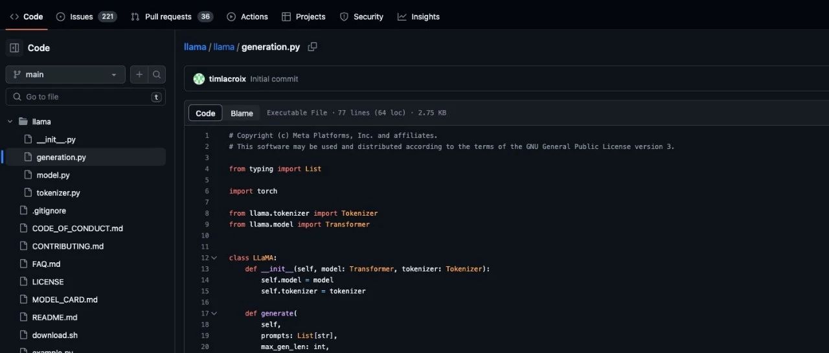Viewport: 829px width, 353px height.
Task: Click the file icon beside download.sh
Action: (x=23, y=335)
